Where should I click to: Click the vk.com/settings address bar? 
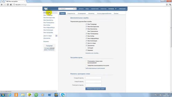(x=89, y=5)
